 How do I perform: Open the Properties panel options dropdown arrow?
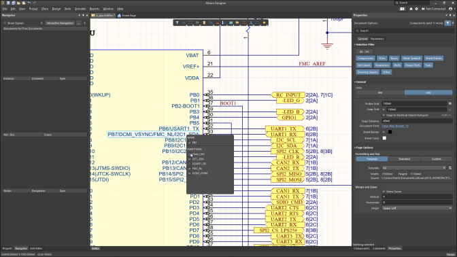tap(446, 15)
